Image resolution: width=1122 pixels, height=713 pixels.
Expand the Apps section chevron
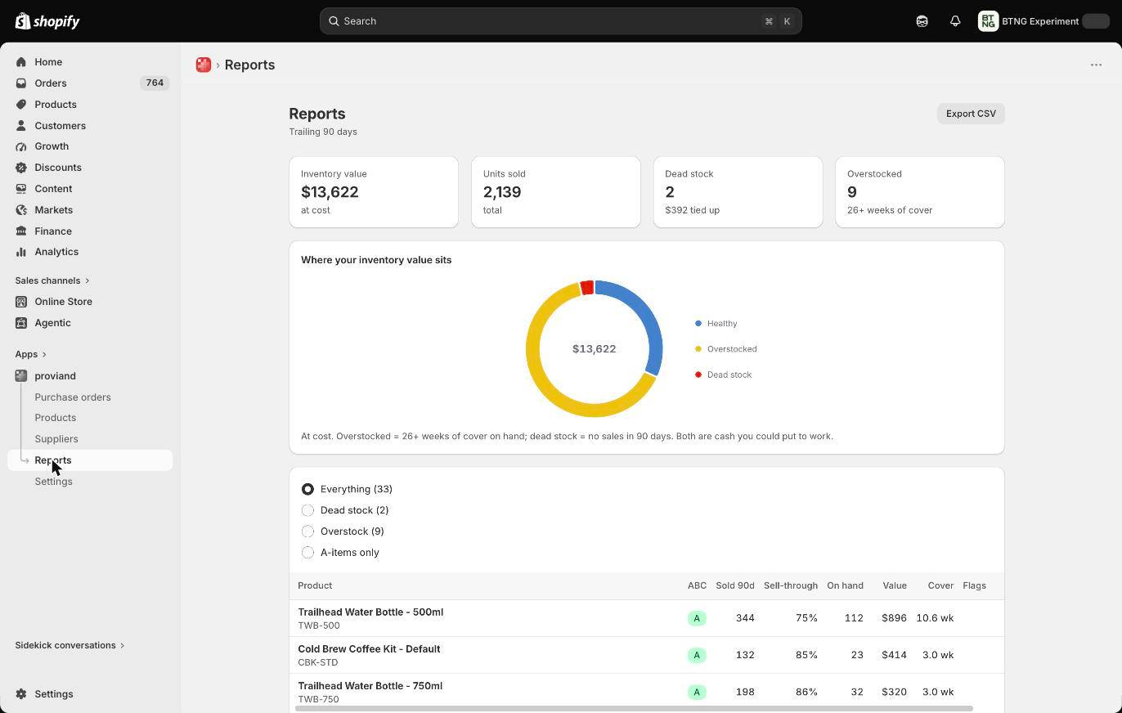43,354
